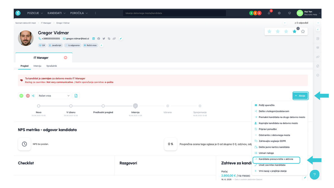Image resolution: width=334 pixels, height=188 pixels.
Task: Go to previous answer arrow
Action: pos(285,23)
